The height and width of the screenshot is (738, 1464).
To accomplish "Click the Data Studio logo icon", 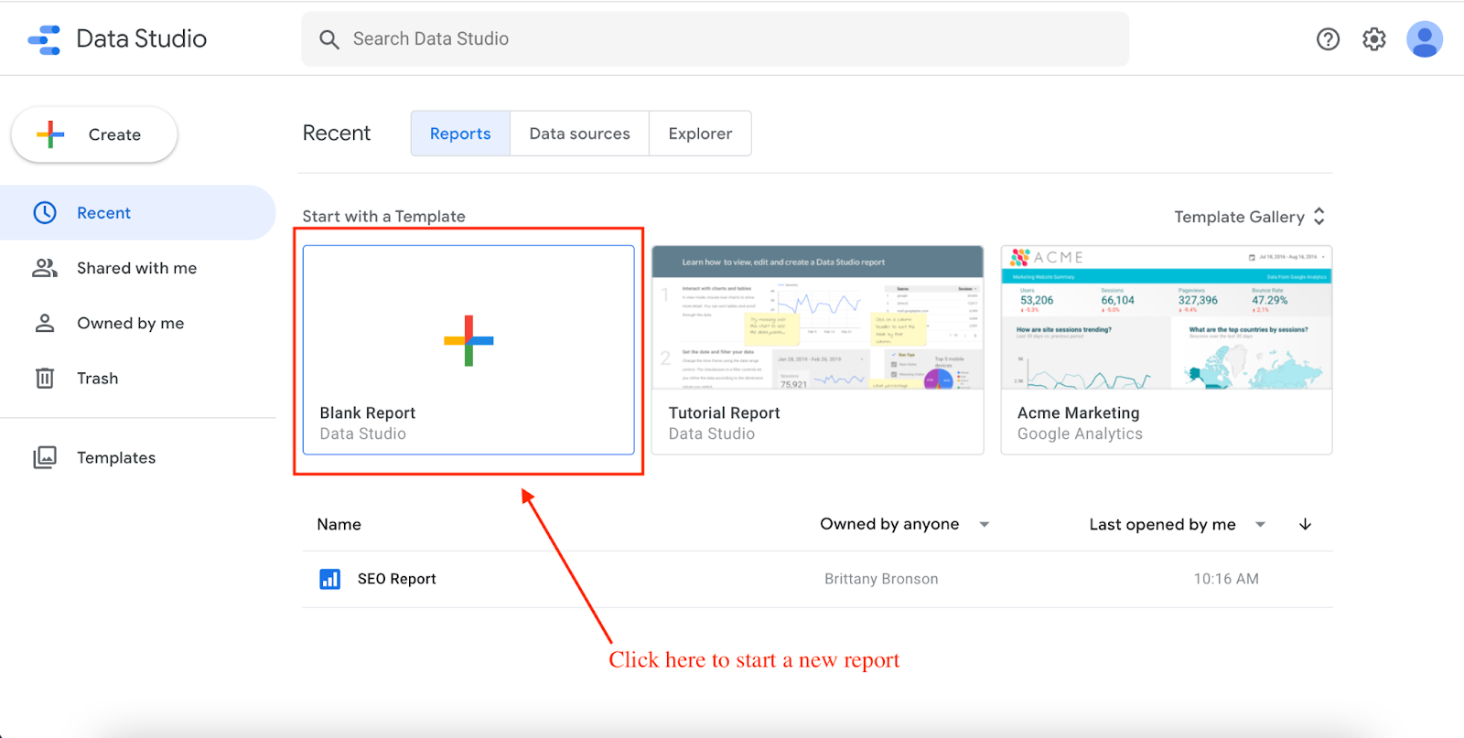I will 44,39.
